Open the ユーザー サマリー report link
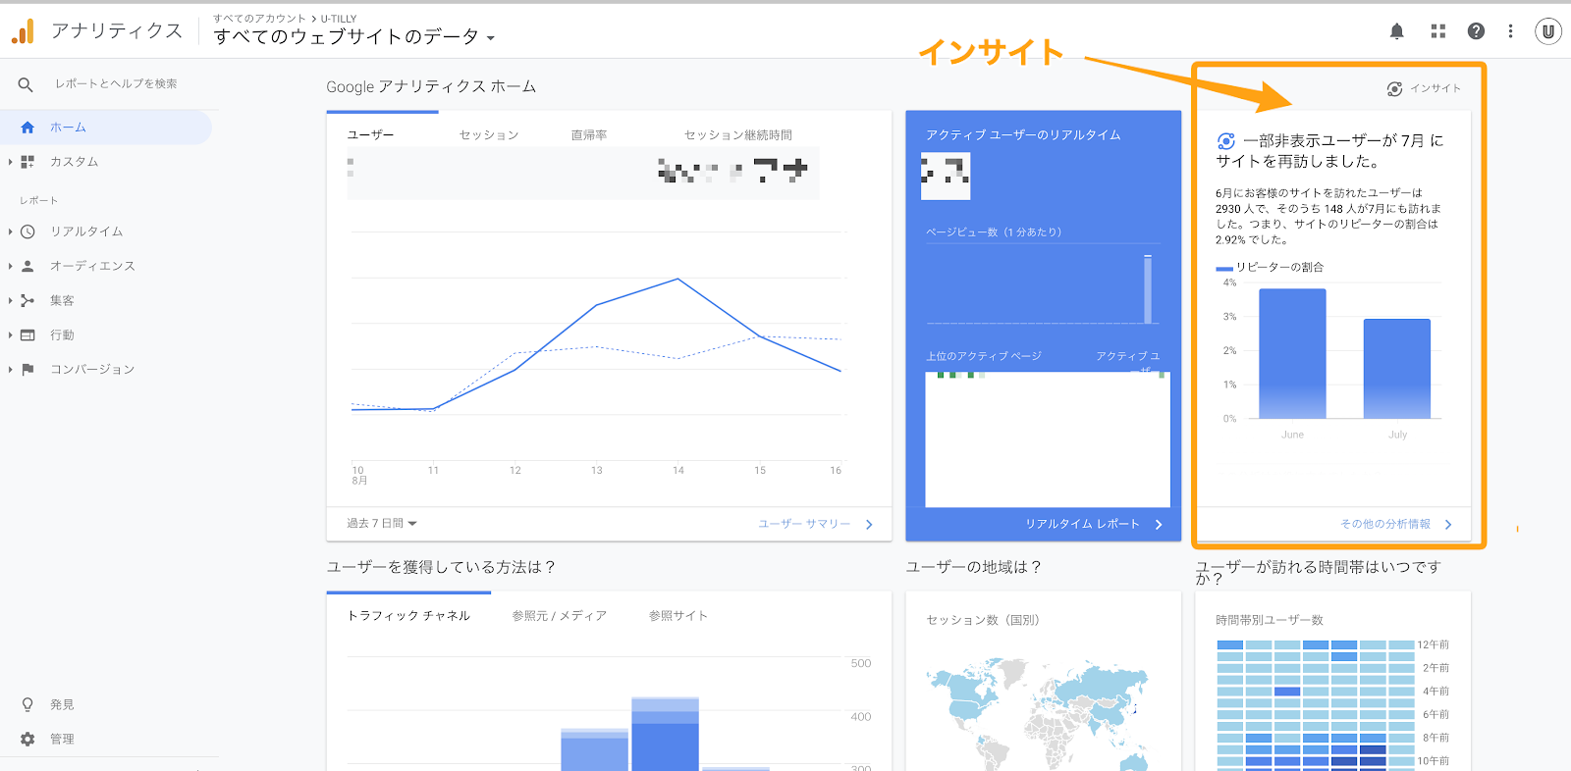Viewport: 1571px width, 771px height. point(815,524)
